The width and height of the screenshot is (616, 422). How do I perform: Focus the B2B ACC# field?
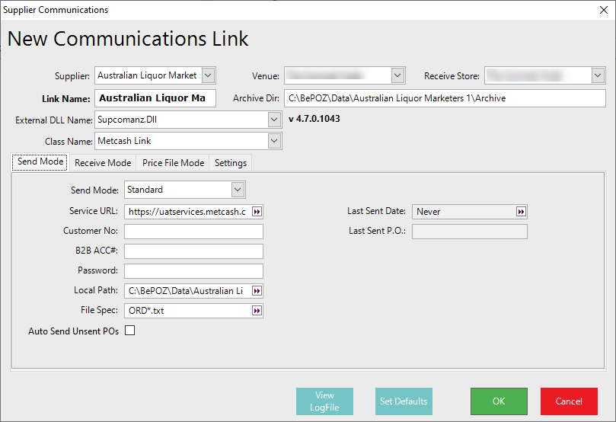193,251
